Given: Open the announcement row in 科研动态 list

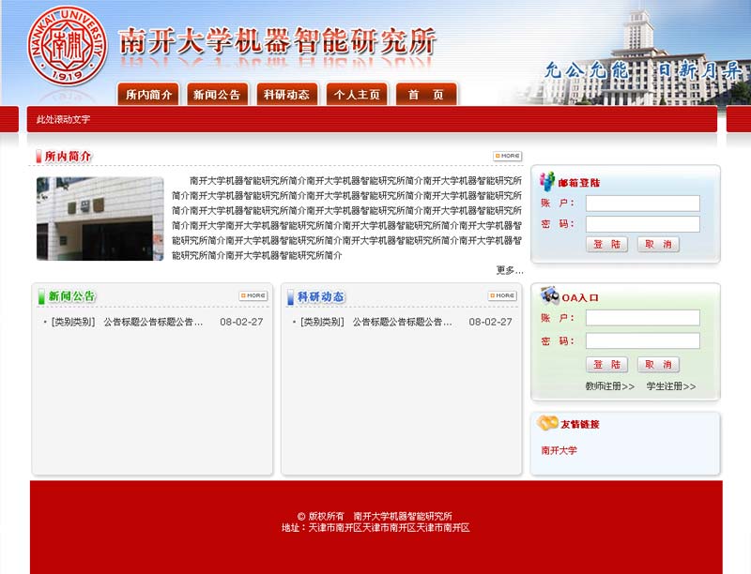Looking at the screenshot, I should point(402,322).
